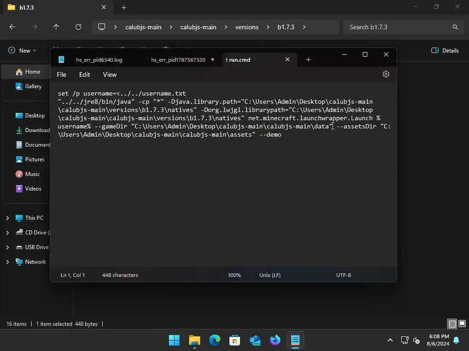Open Desktop in navigation pane
Viewport: 469px width, 351px height.
click(x=30, y=116)
